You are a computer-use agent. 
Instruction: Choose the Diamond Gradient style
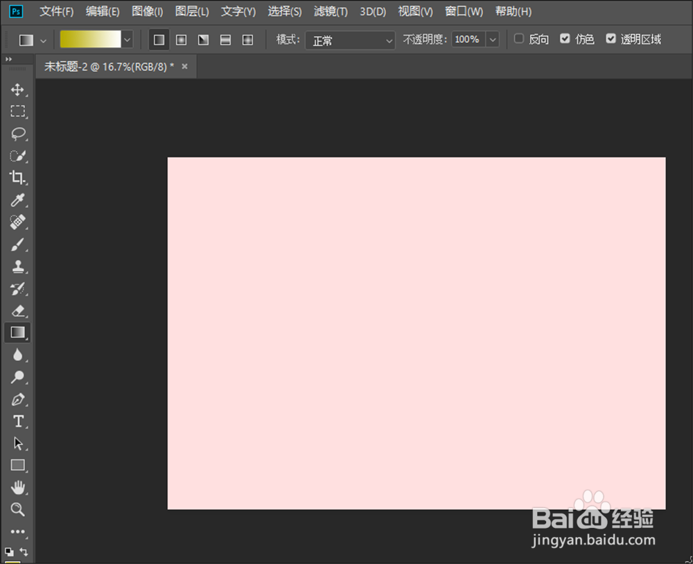click(247, 39)
